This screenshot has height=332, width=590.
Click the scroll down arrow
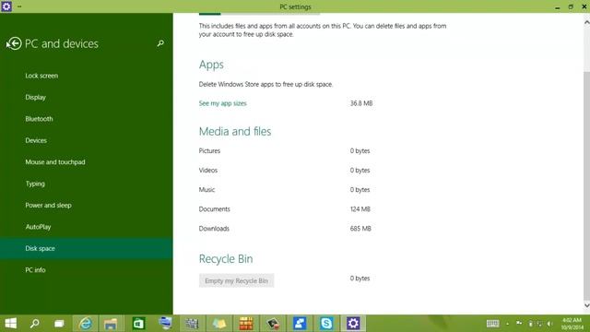586,305
